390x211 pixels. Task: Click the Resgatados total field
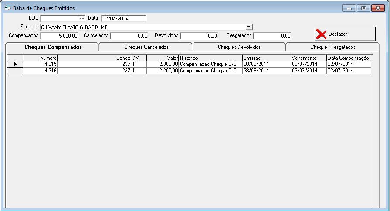coord(272,36)
